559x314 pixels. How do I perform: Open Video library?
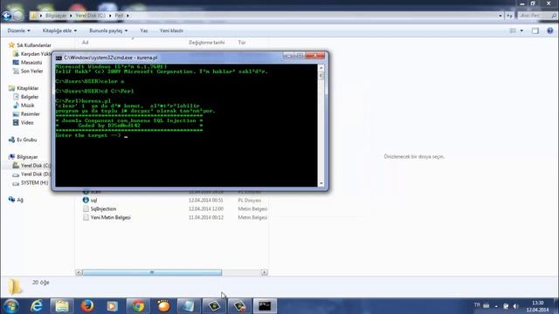coord(27,122)
